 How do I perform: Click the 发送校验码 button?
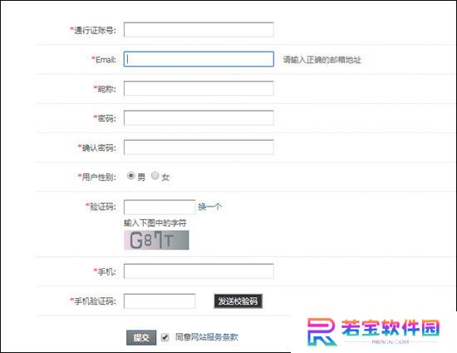[238, 301]
